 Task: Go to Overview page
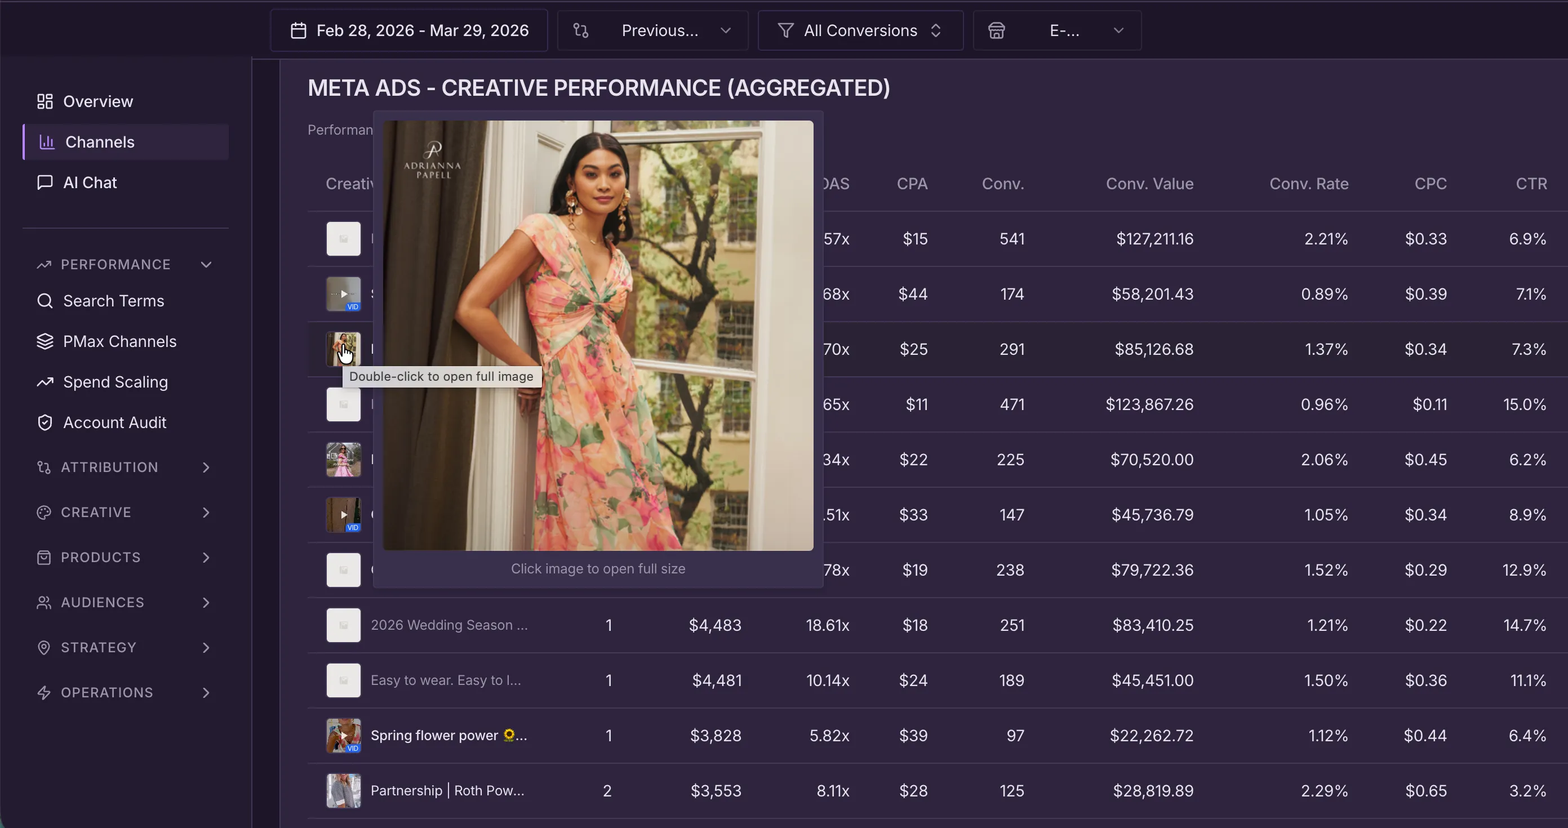click(x=126, y=101)
